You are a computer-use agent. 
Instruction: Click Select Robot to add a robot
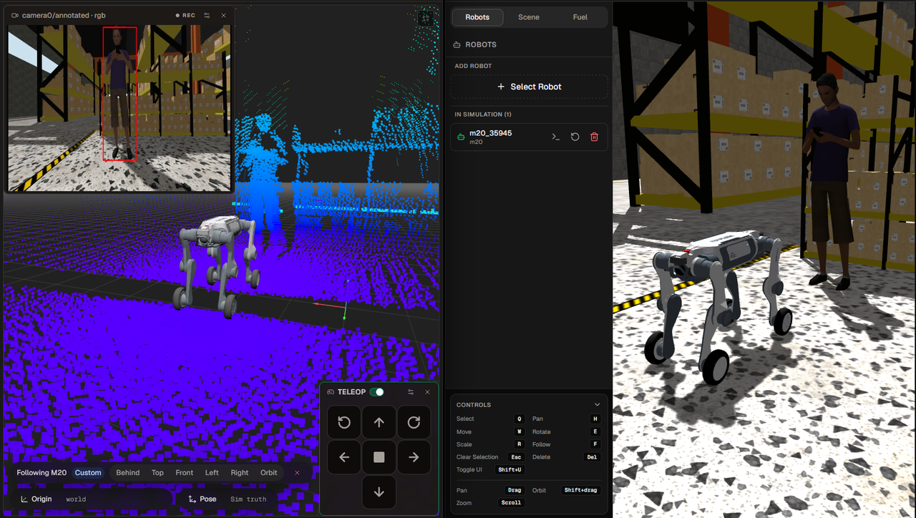[529, 87]
